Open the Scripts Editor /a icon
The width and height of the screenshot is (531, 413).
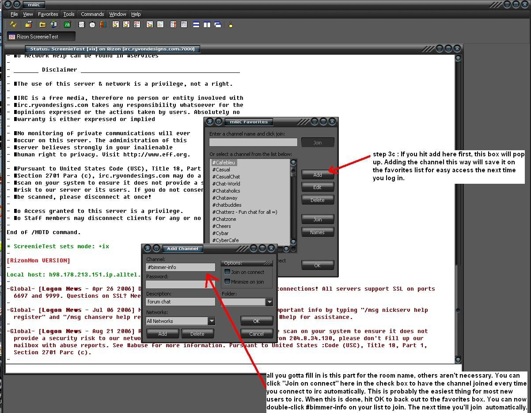68,25
